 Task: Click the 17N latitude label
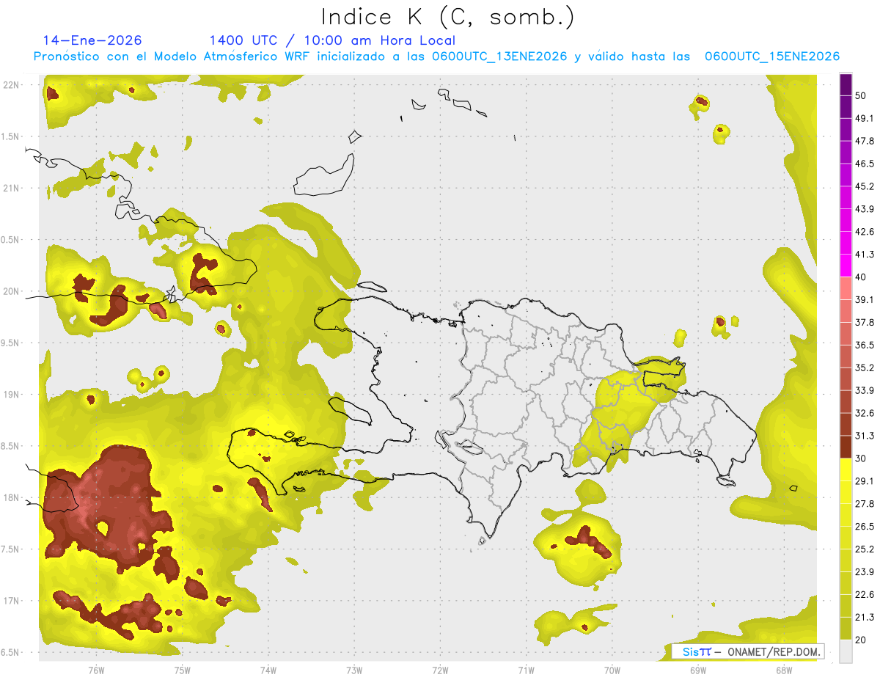(x=12, y=601)
